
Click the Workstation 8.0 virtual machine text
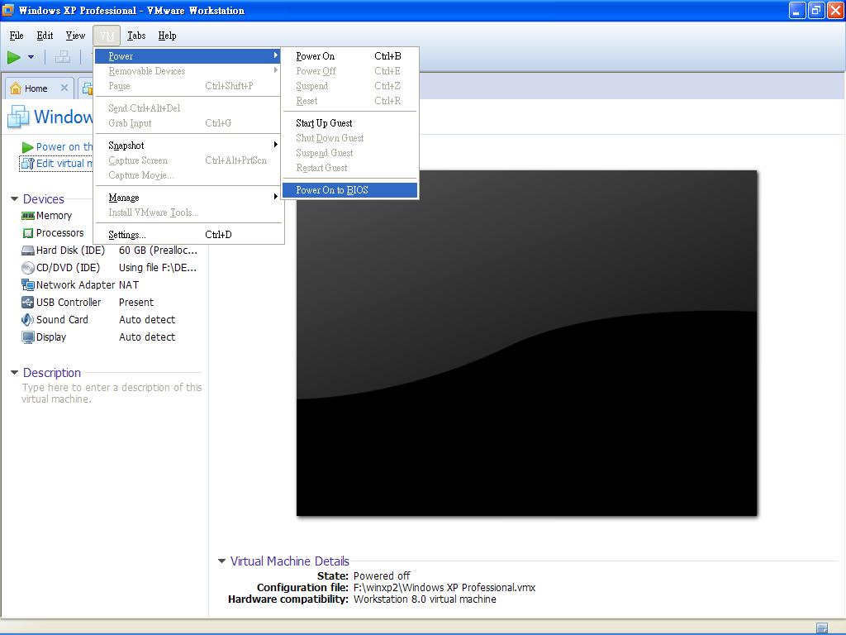(425, 599)
